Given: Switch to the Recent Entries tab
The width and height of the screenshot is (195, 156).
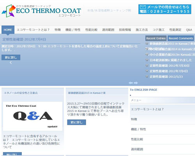Looking at the screenshot, I should (156, 38).
